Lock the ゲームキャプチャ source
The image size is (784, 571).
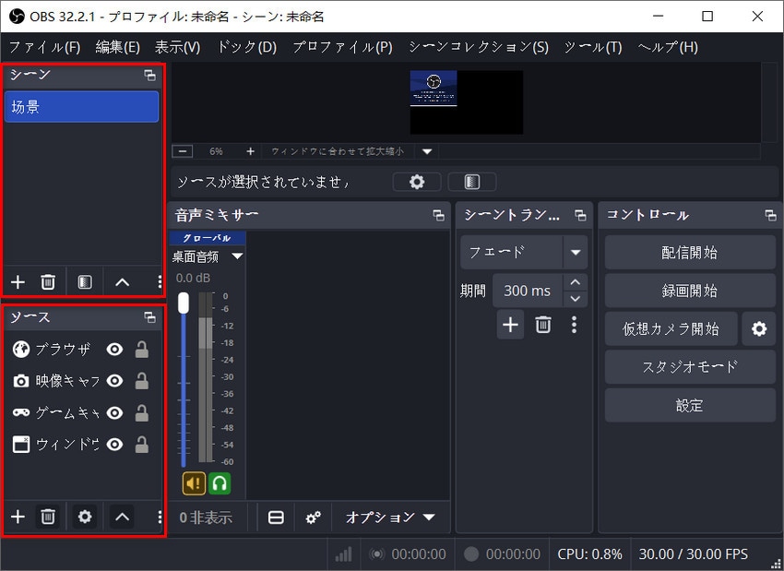[x=142, y=412]
